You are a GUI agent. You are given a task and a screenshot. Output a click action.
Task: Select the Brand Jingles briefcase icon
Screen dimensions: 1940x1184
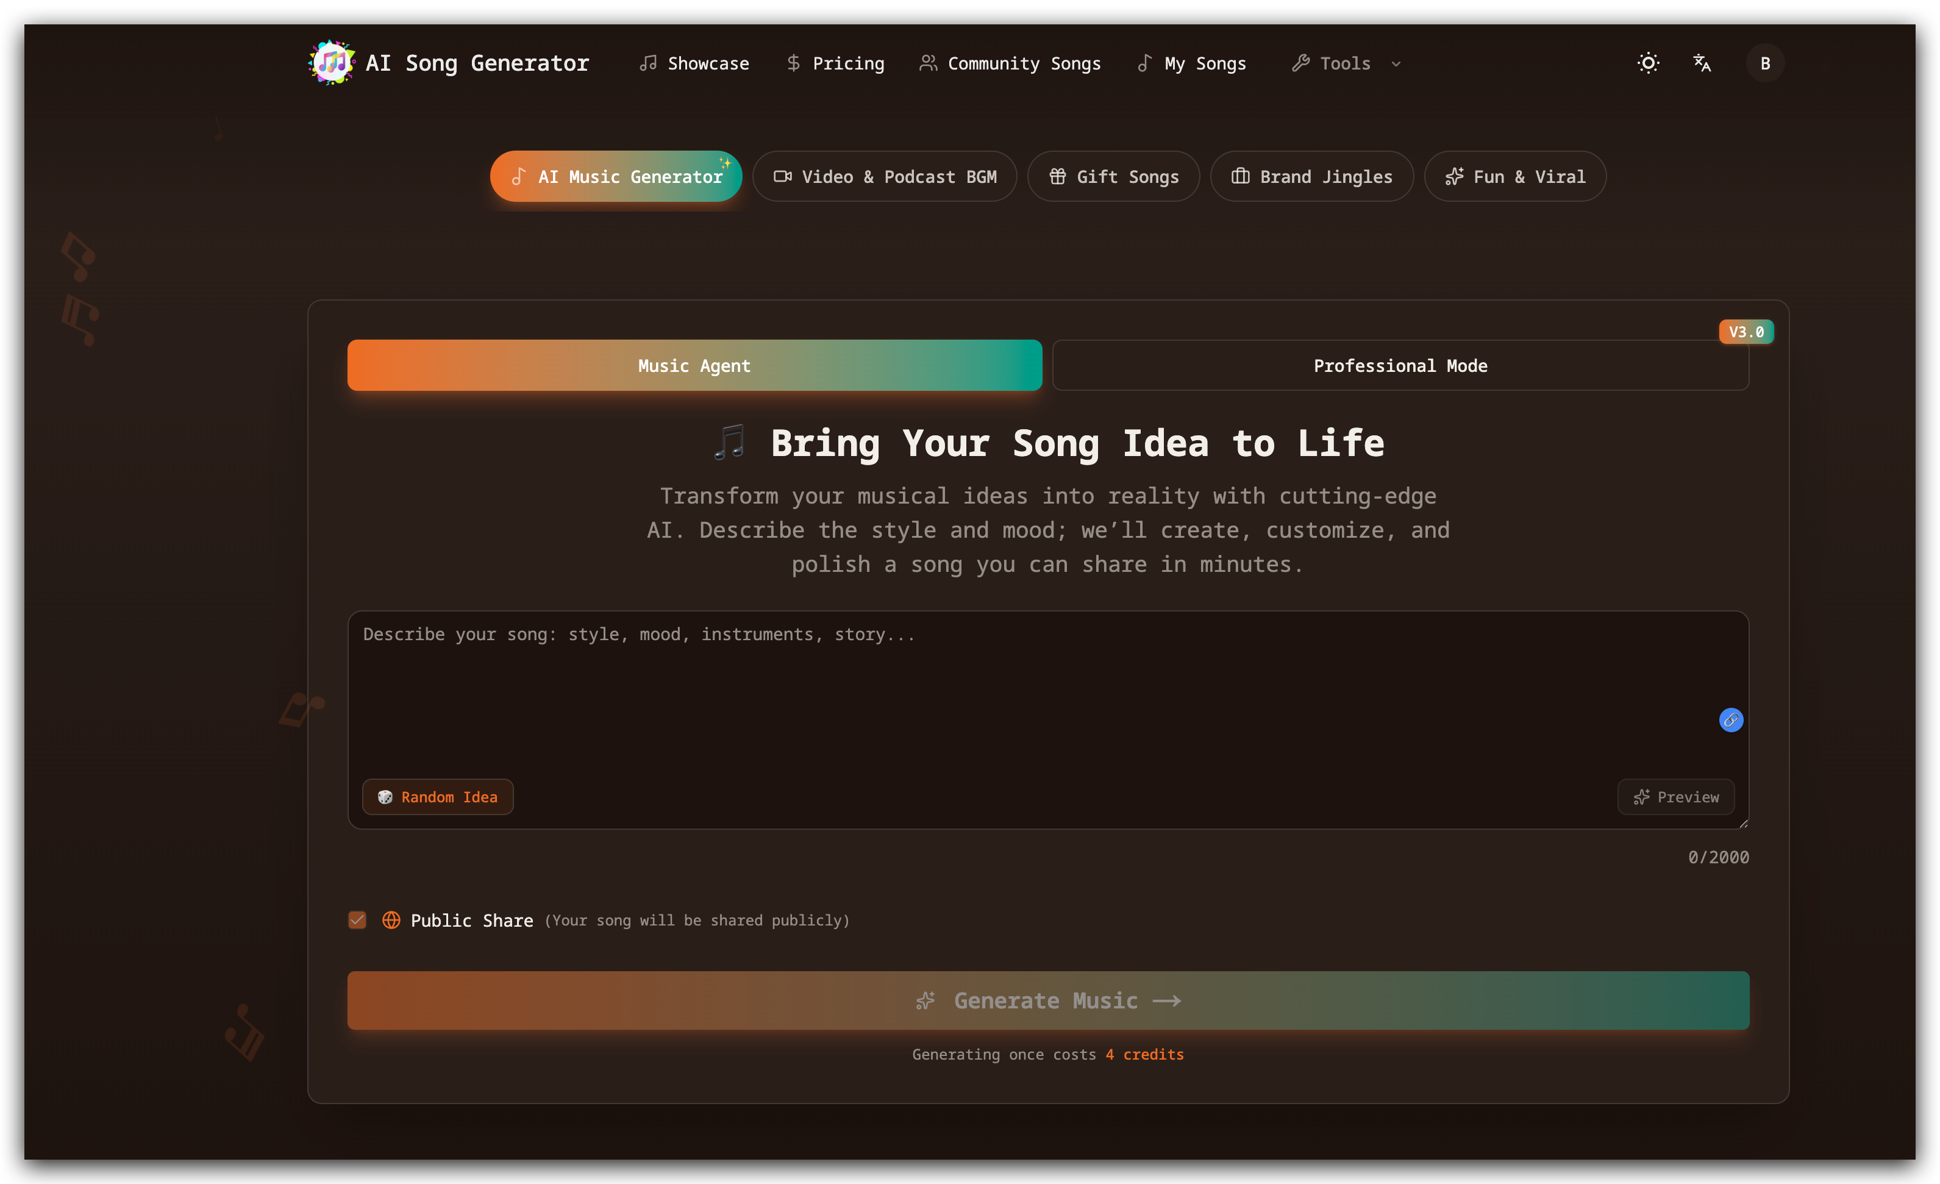(1242, 176)
